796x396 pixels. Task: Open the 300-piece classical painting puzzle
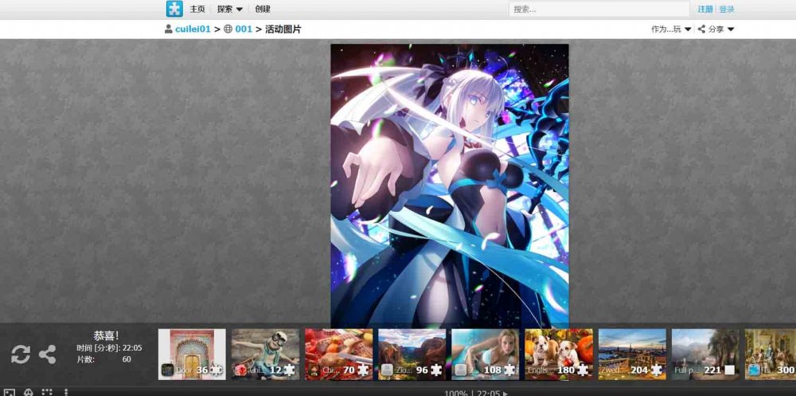[771, 355]
